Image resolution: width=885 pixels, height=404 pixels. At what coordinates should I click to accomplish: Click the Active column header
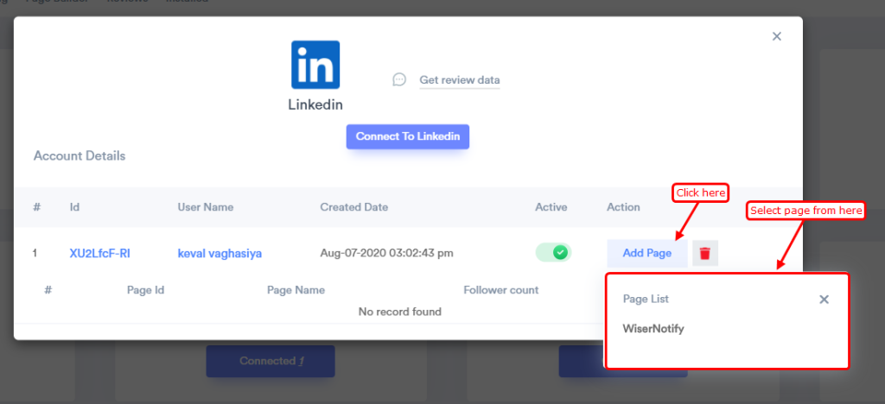(x=551, y=207)
